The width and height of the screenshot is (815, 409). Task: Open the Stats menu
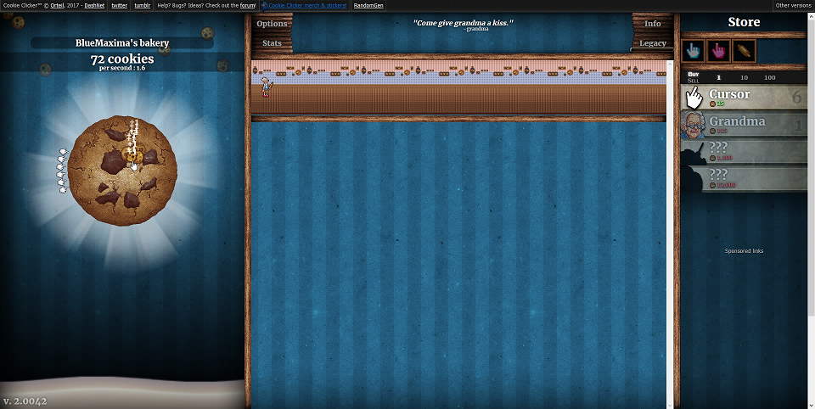pyautogui.click(x=272, y=43)
